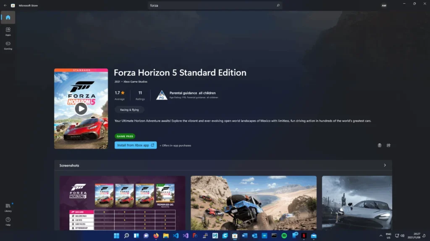Open Word from the taskbar

(x=245, y=236)
